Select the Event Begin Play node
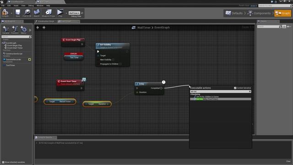Screen dimensions: 293x165 [73, 42]
